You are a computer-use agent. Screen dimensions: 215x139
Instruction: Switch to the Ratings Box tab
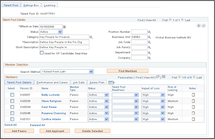31,5
